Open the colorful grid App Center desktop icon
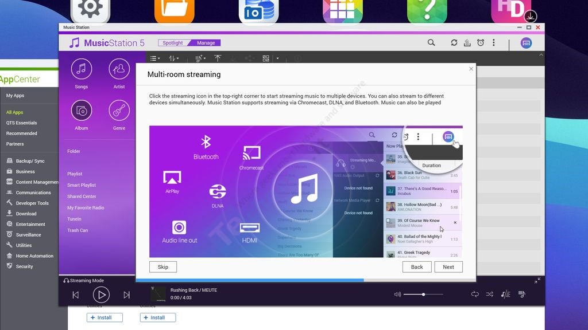The image size is (588, 330). pos(343,11)
